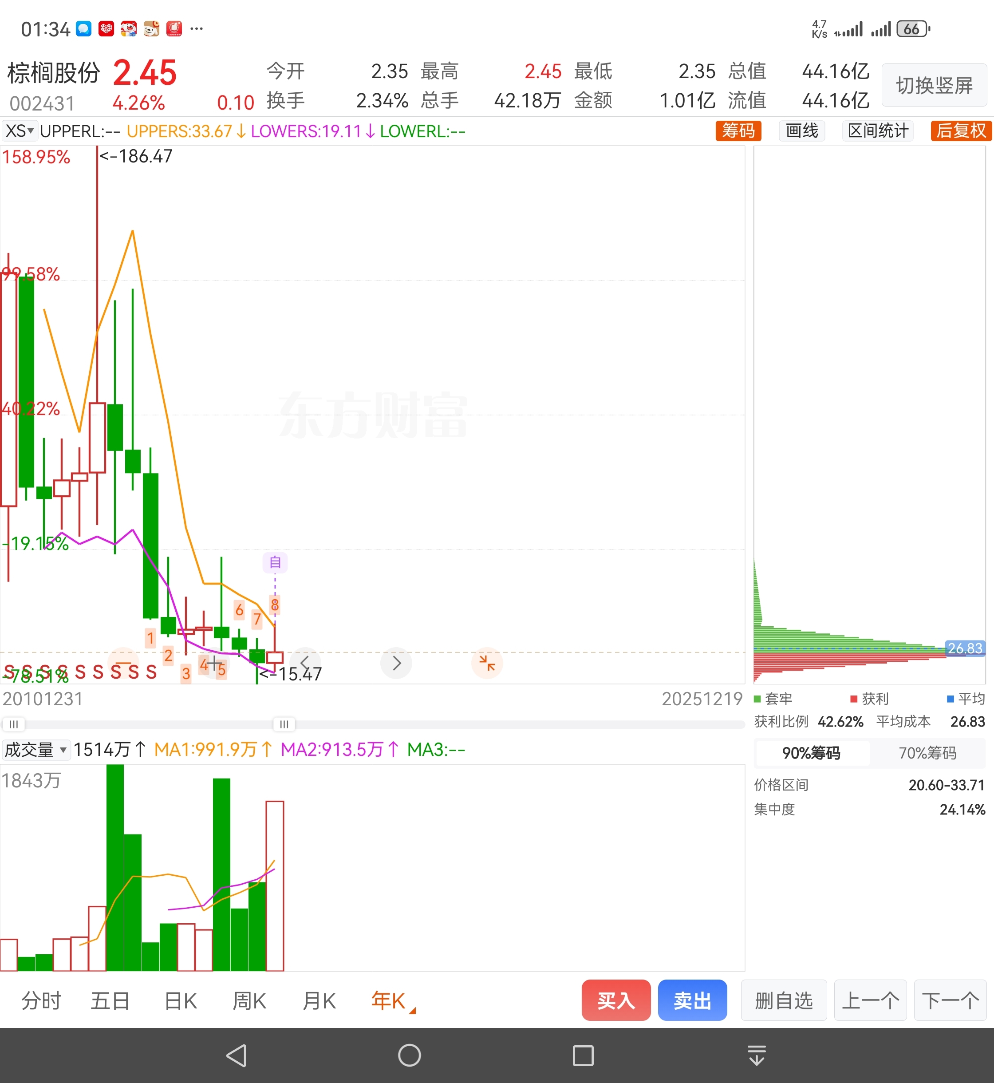The height and width of the screenshot is (1083, 994).
Task: Expand 年K period options arrow
Action: tap(413, 1012)
